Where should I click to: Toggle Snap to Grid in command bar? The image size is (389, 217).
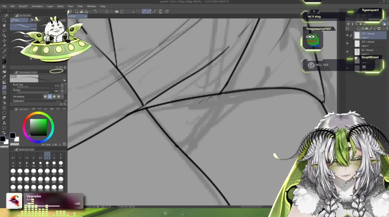pos(154,11)
